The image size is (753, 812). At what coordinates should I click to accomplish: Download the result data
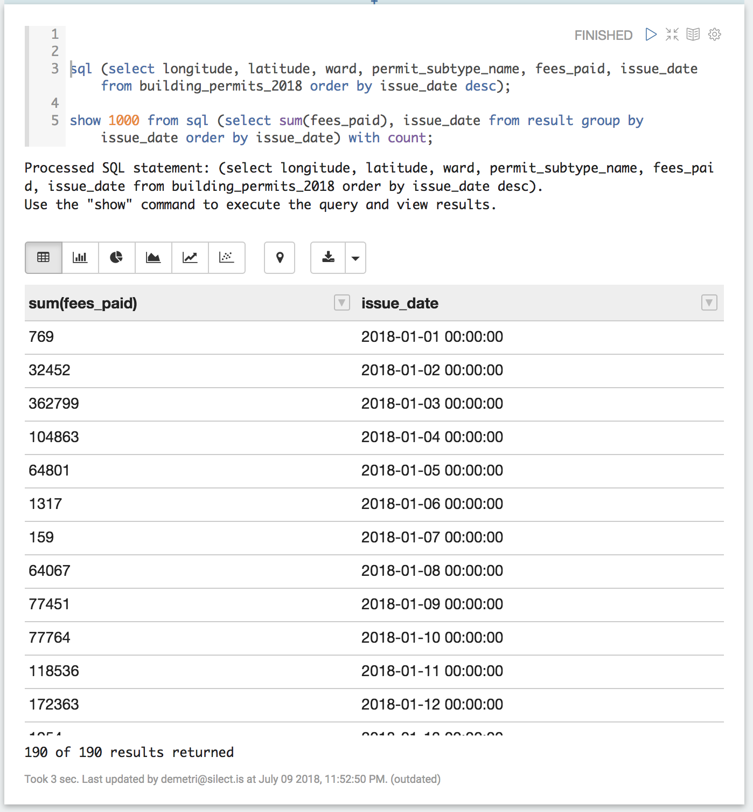coord(328,258)
